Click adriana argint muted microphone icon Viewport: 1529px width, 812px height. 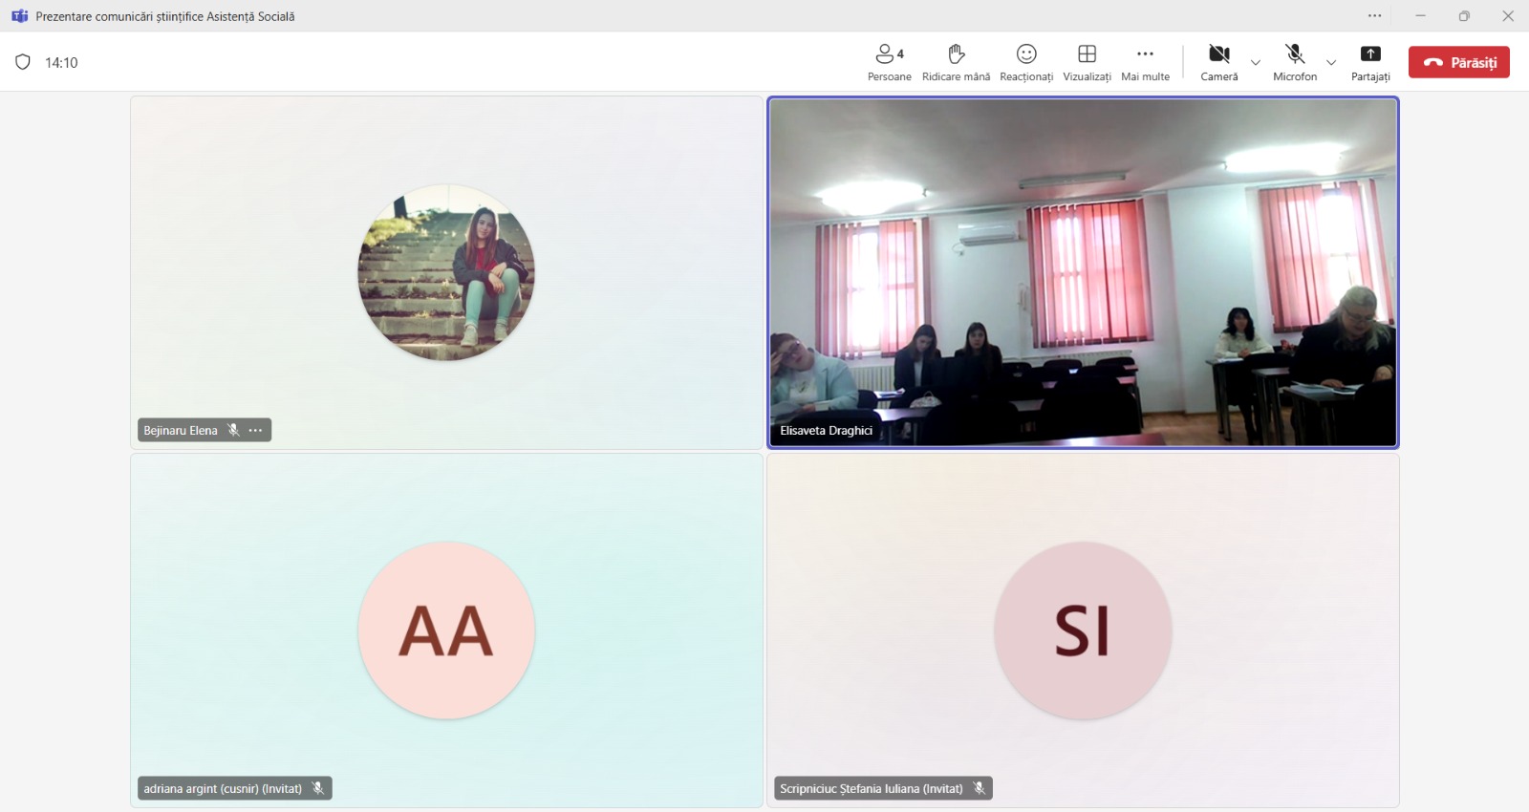[318, 789]
